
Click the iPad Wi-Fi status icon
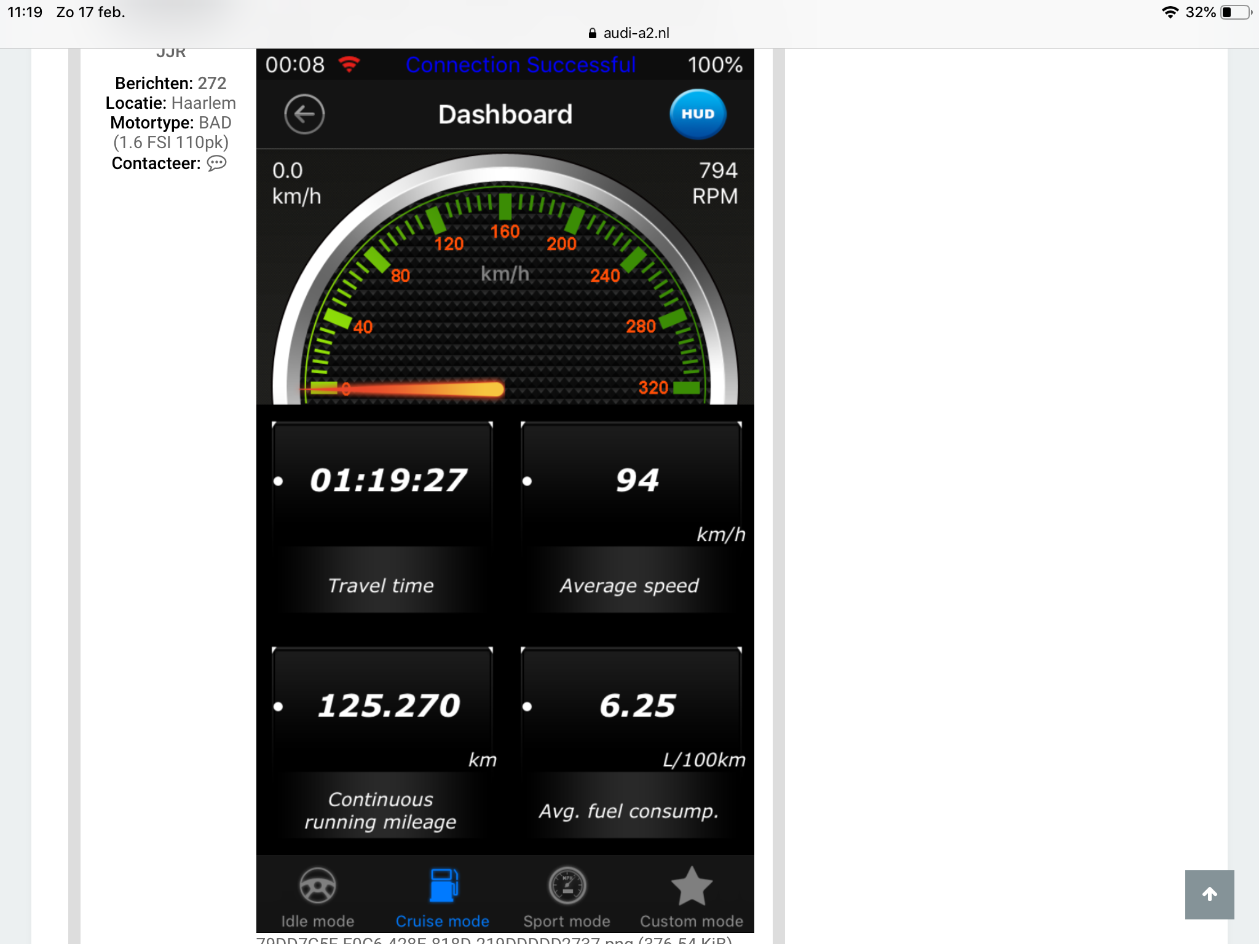click(1170, 12)
